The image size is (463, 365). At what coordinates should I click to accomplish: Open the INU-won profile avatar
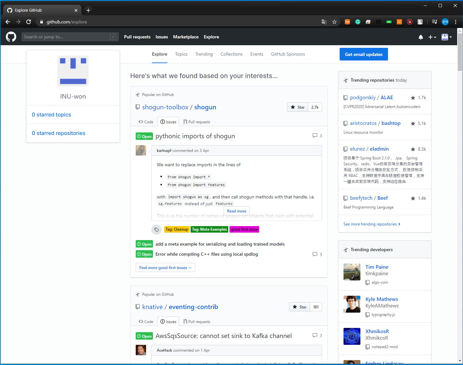point(73,71)
